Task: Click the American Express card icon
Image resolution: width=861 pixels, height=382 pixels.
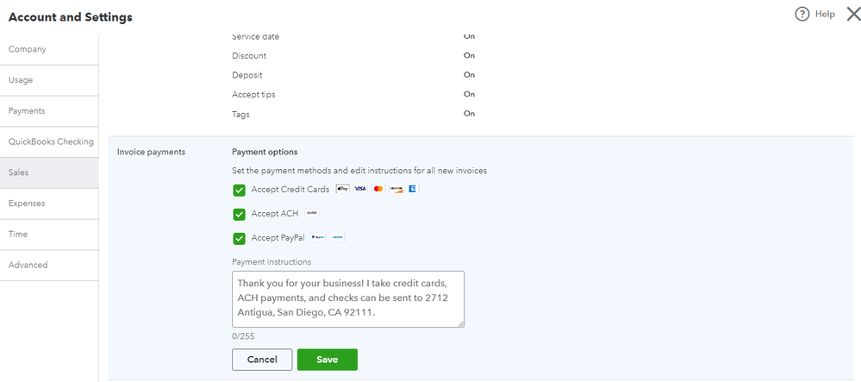Action: tap(414, 189)
